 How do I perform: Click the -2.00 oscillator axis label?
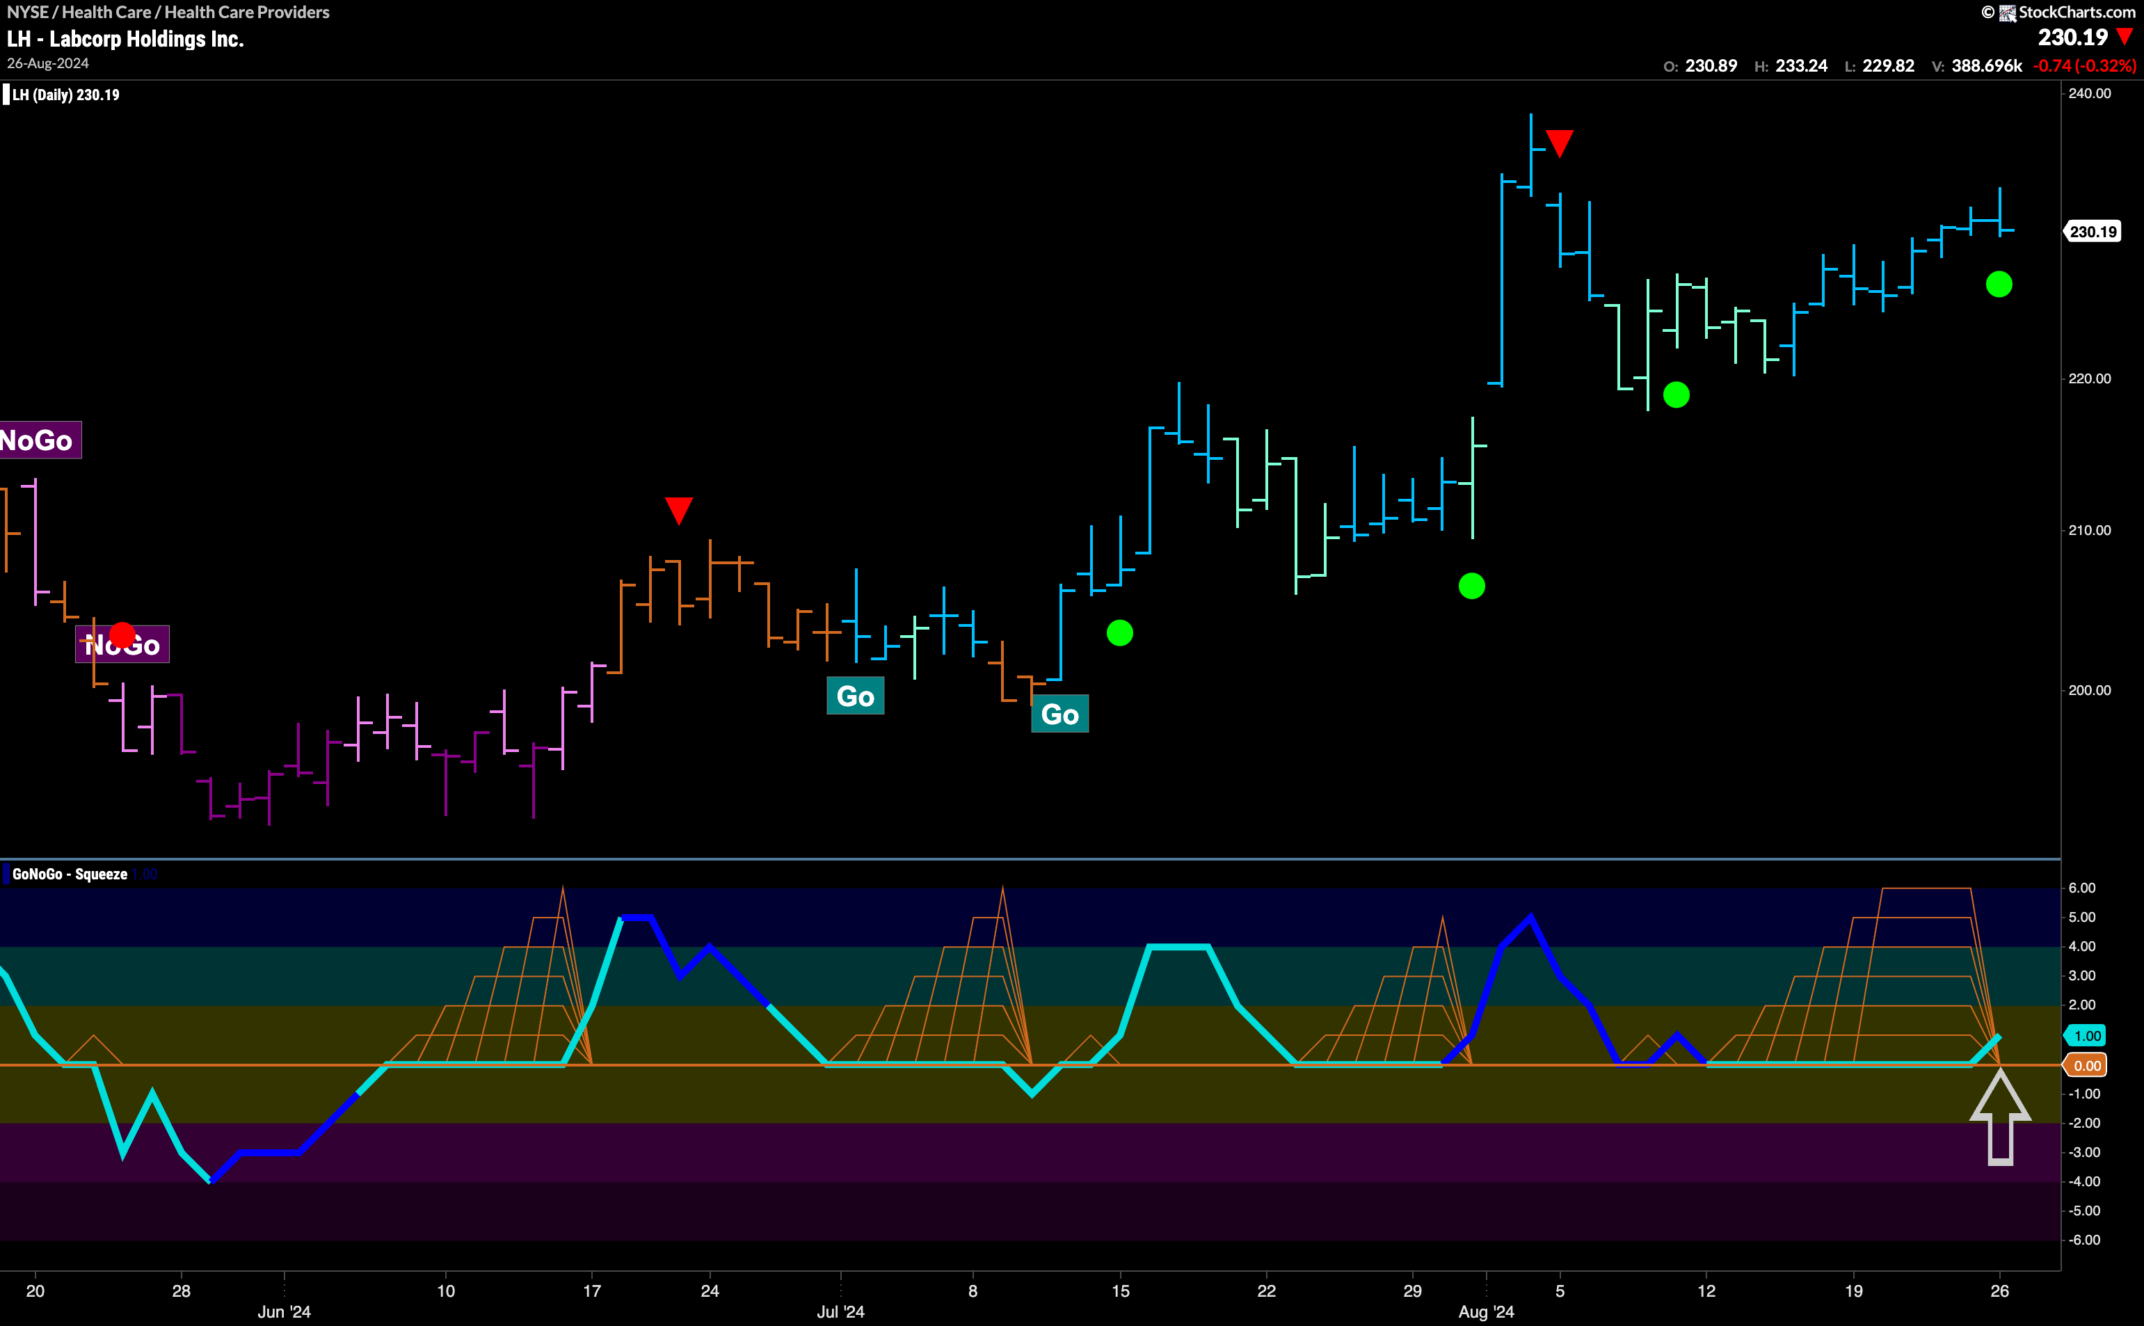2083,1124
